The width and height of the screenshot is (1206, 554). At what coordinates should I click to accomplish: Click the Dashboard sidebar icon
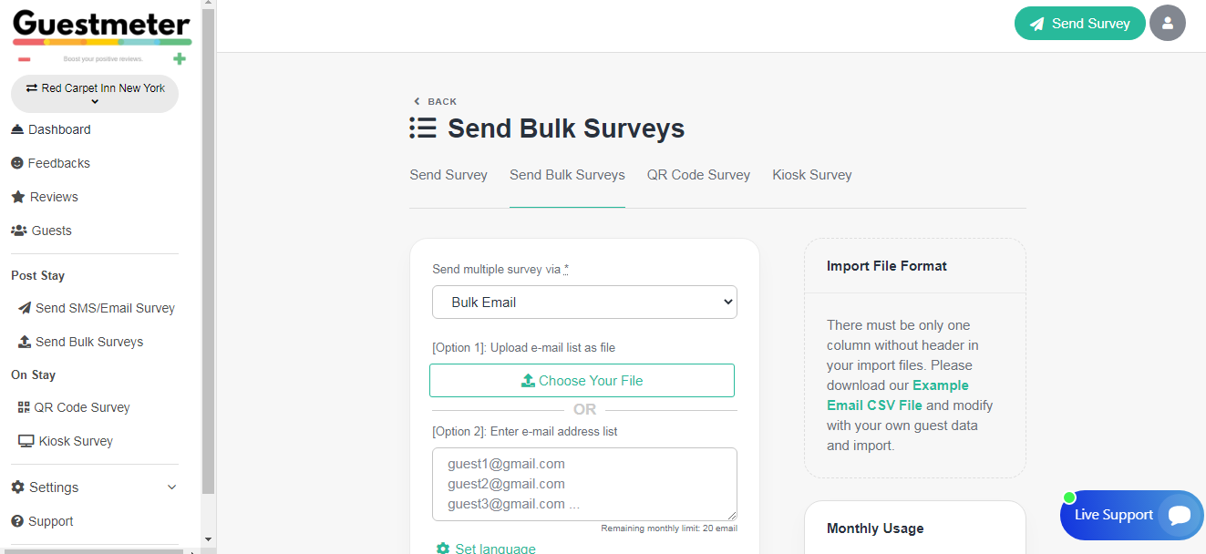(17, 129)
